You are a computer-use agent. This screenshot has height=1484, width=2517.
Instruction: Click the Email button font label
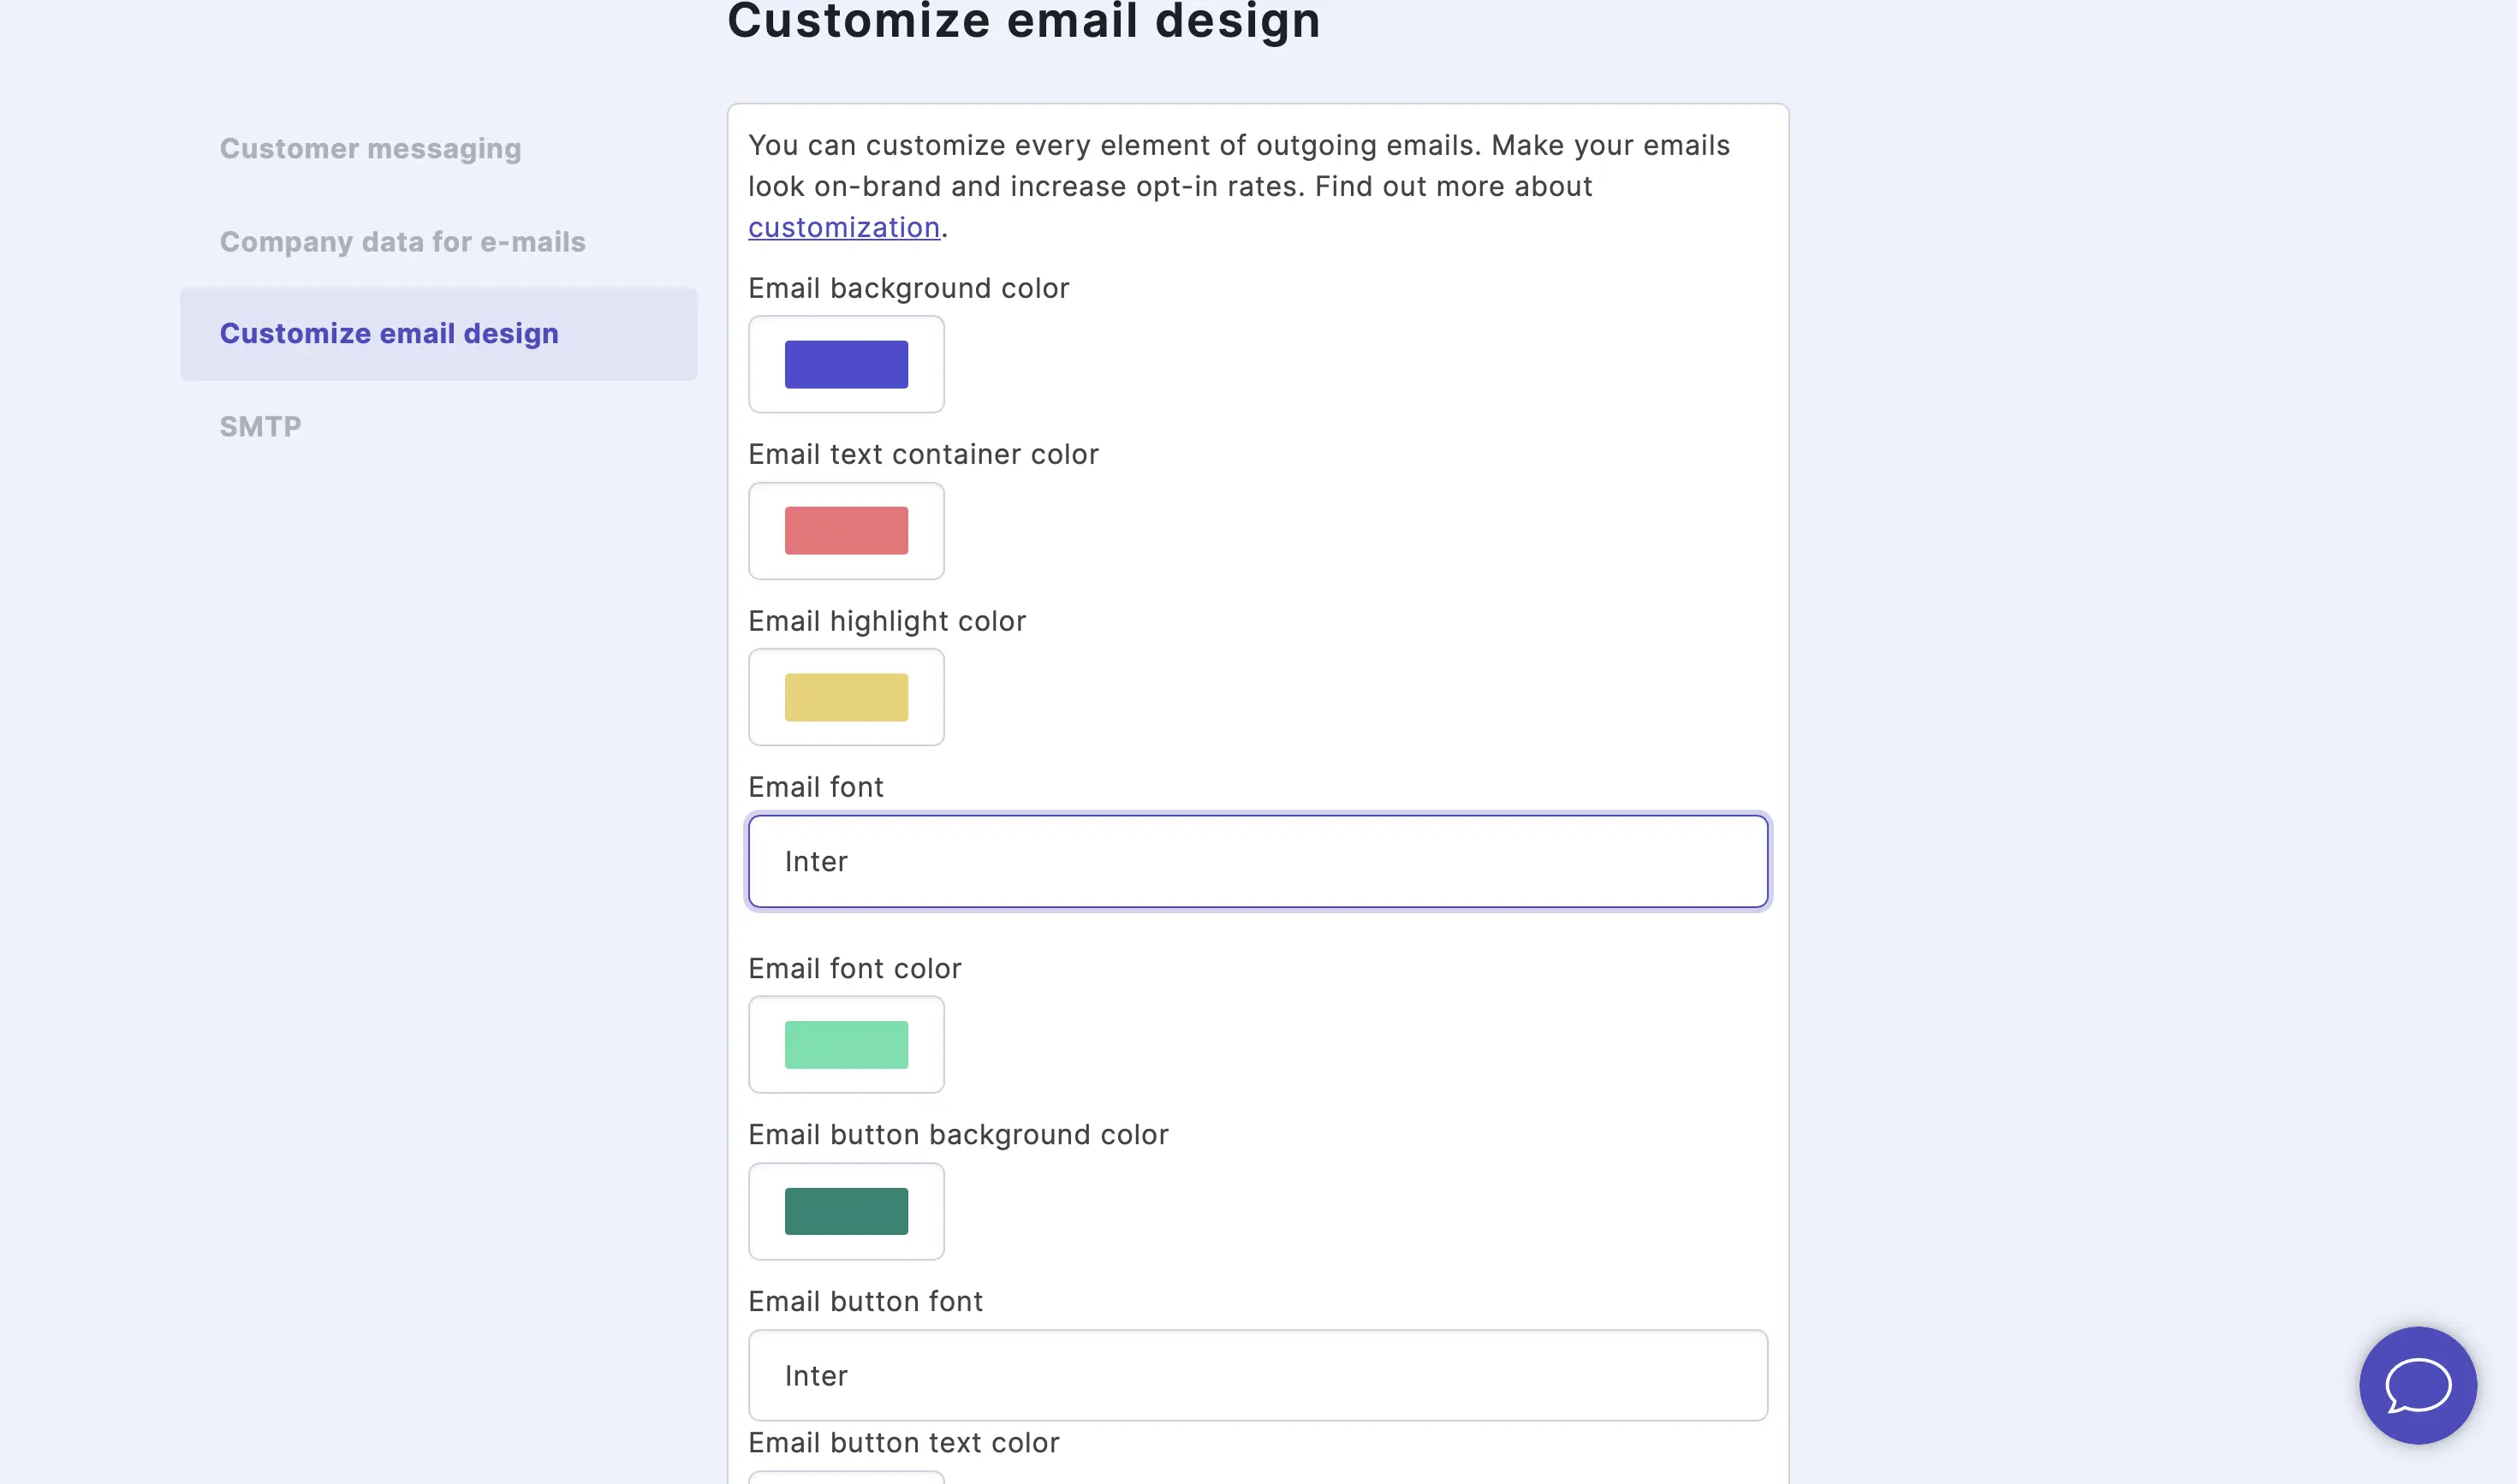pyautogui.click(x=866, y=1302)
